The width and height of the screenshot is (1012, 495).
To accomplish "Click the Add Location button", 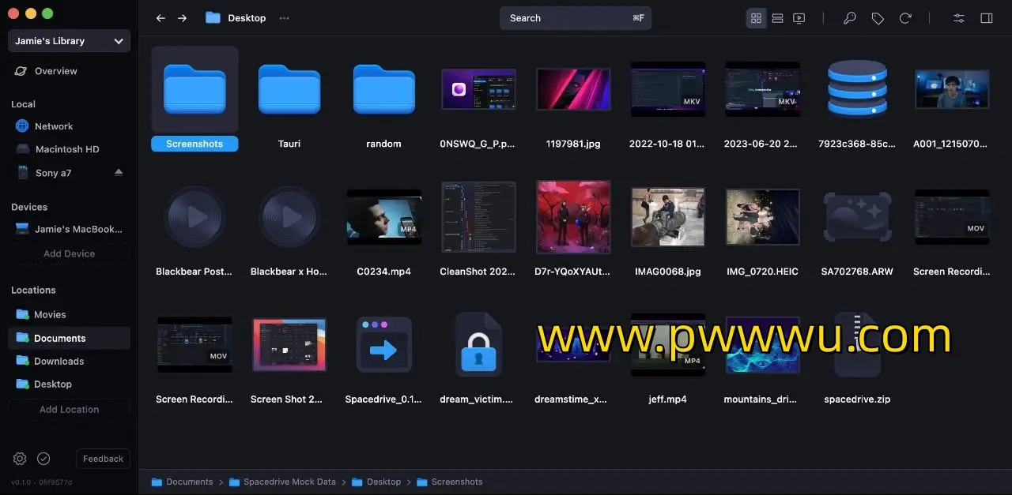I will point(69,409).
